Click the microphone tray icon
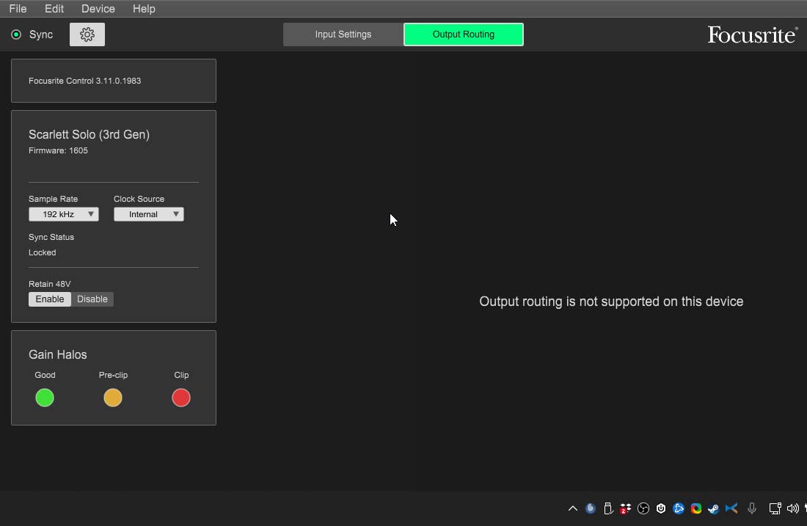 752,508
